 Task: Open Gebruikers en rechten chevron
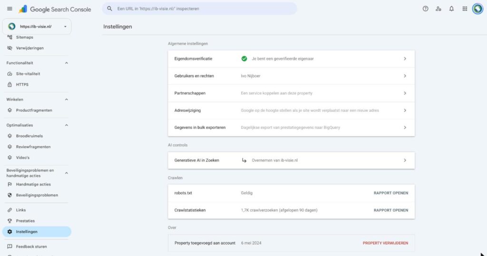pos(405,76)
